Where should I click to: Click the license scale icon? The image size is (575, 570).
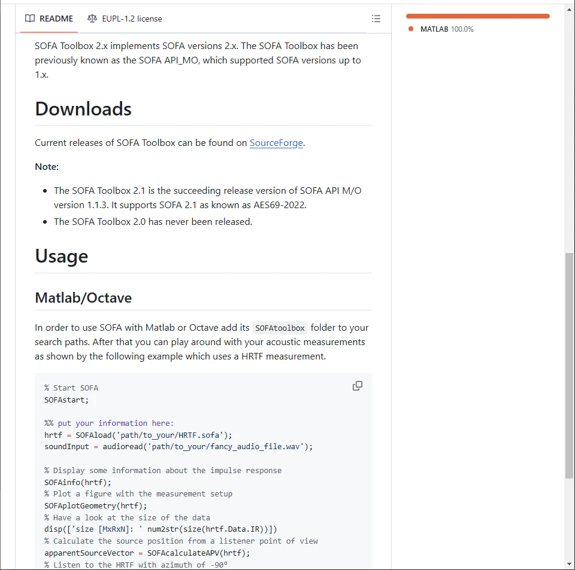pyautogui.click(x=92, y=19)
